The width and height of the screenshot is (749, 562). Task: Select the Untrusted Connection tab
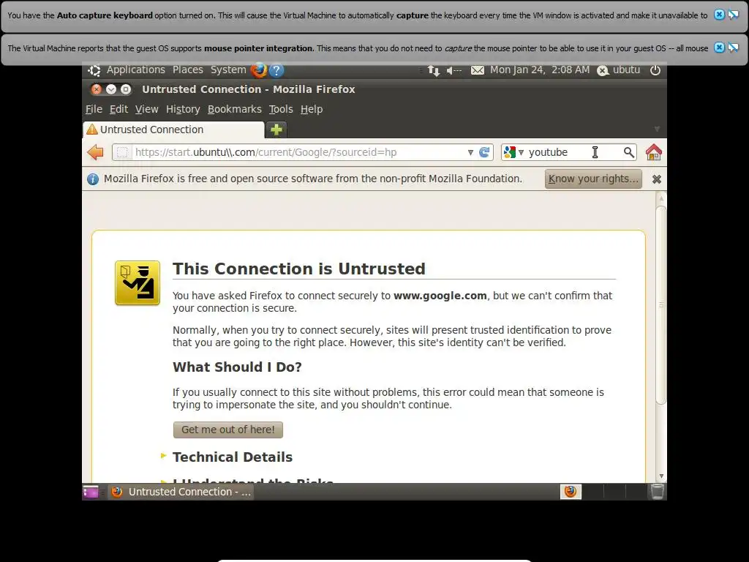pos(174,130)
